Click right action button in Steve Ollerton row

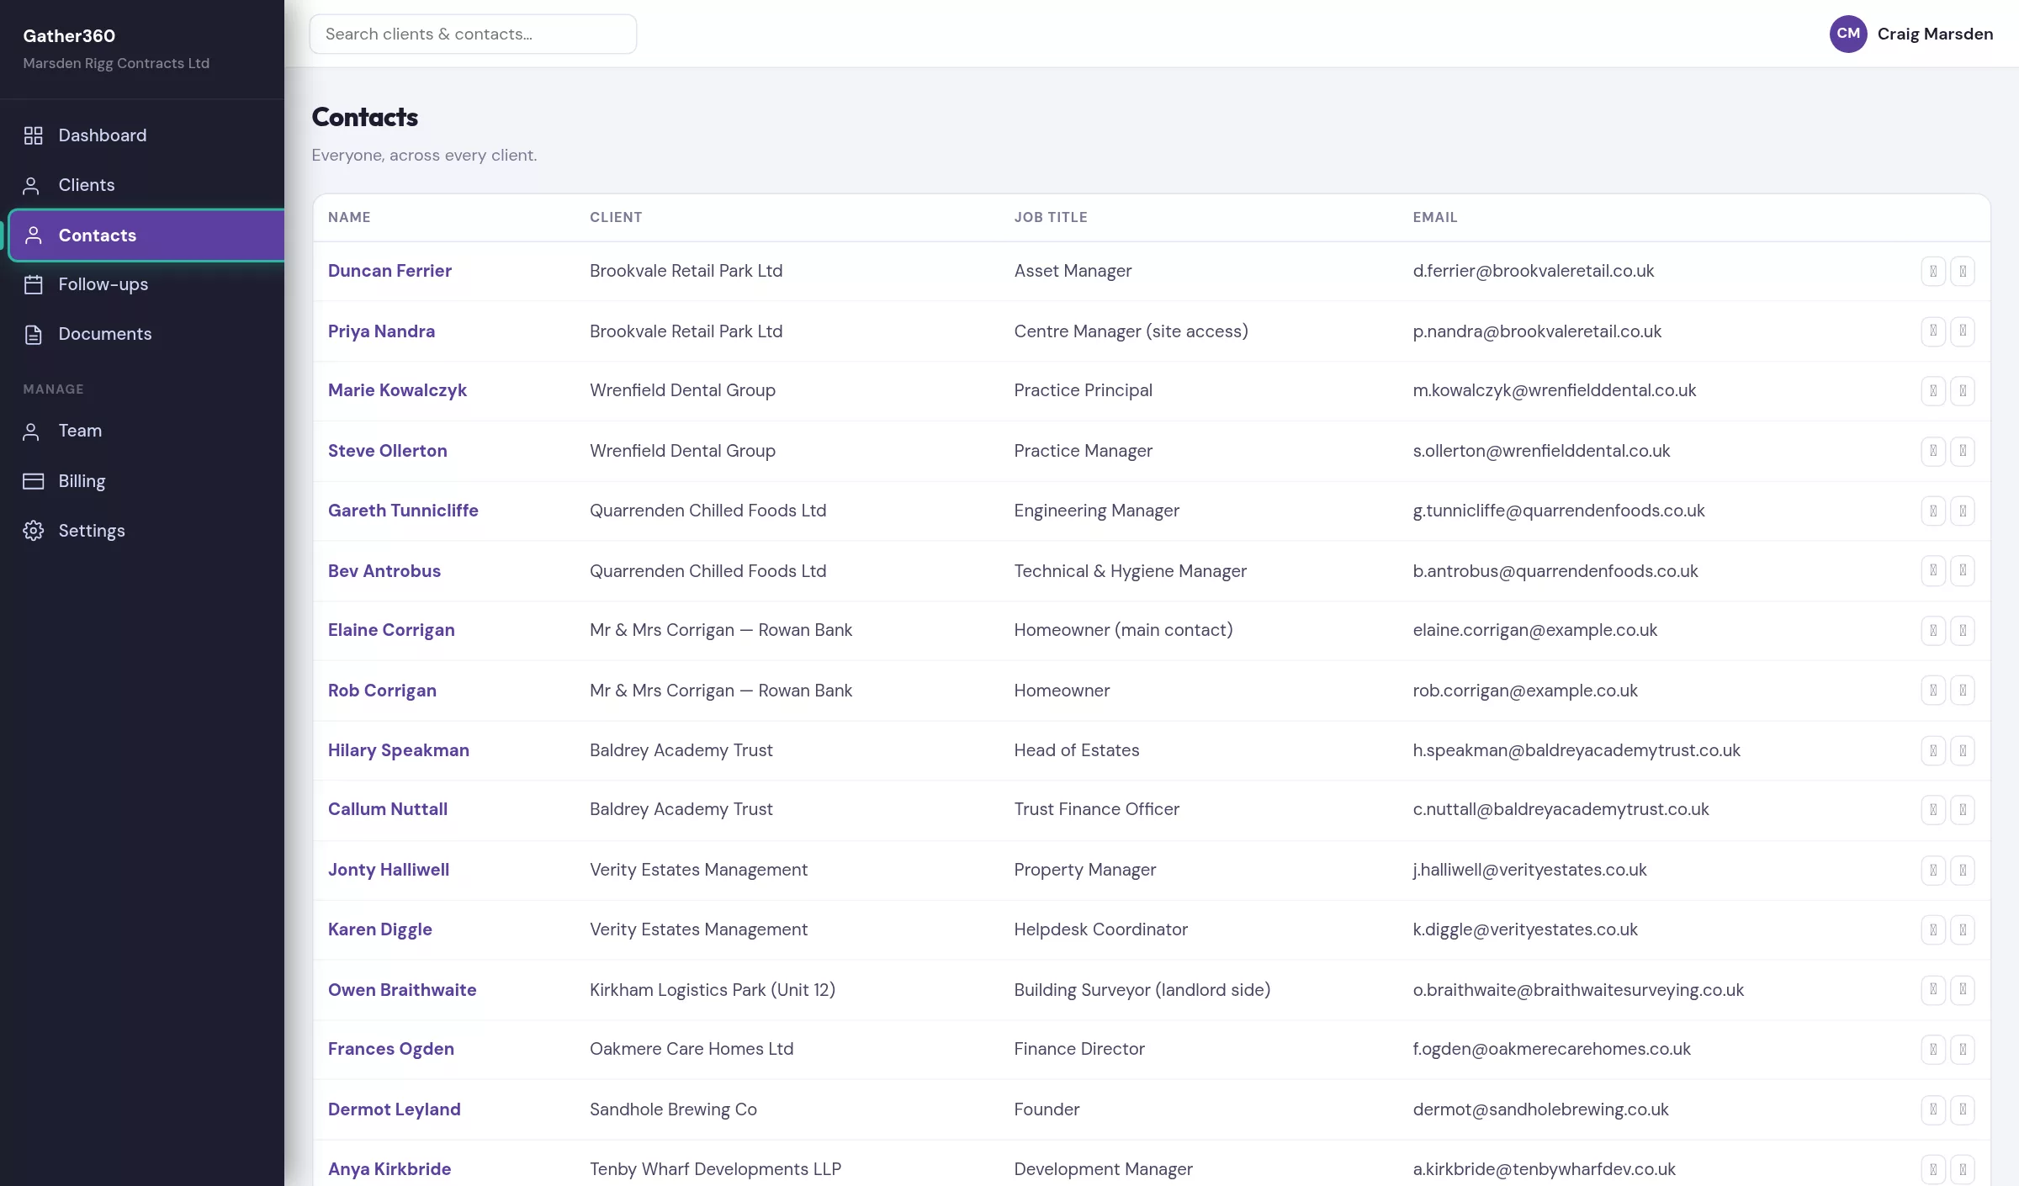coord(1963,451)
